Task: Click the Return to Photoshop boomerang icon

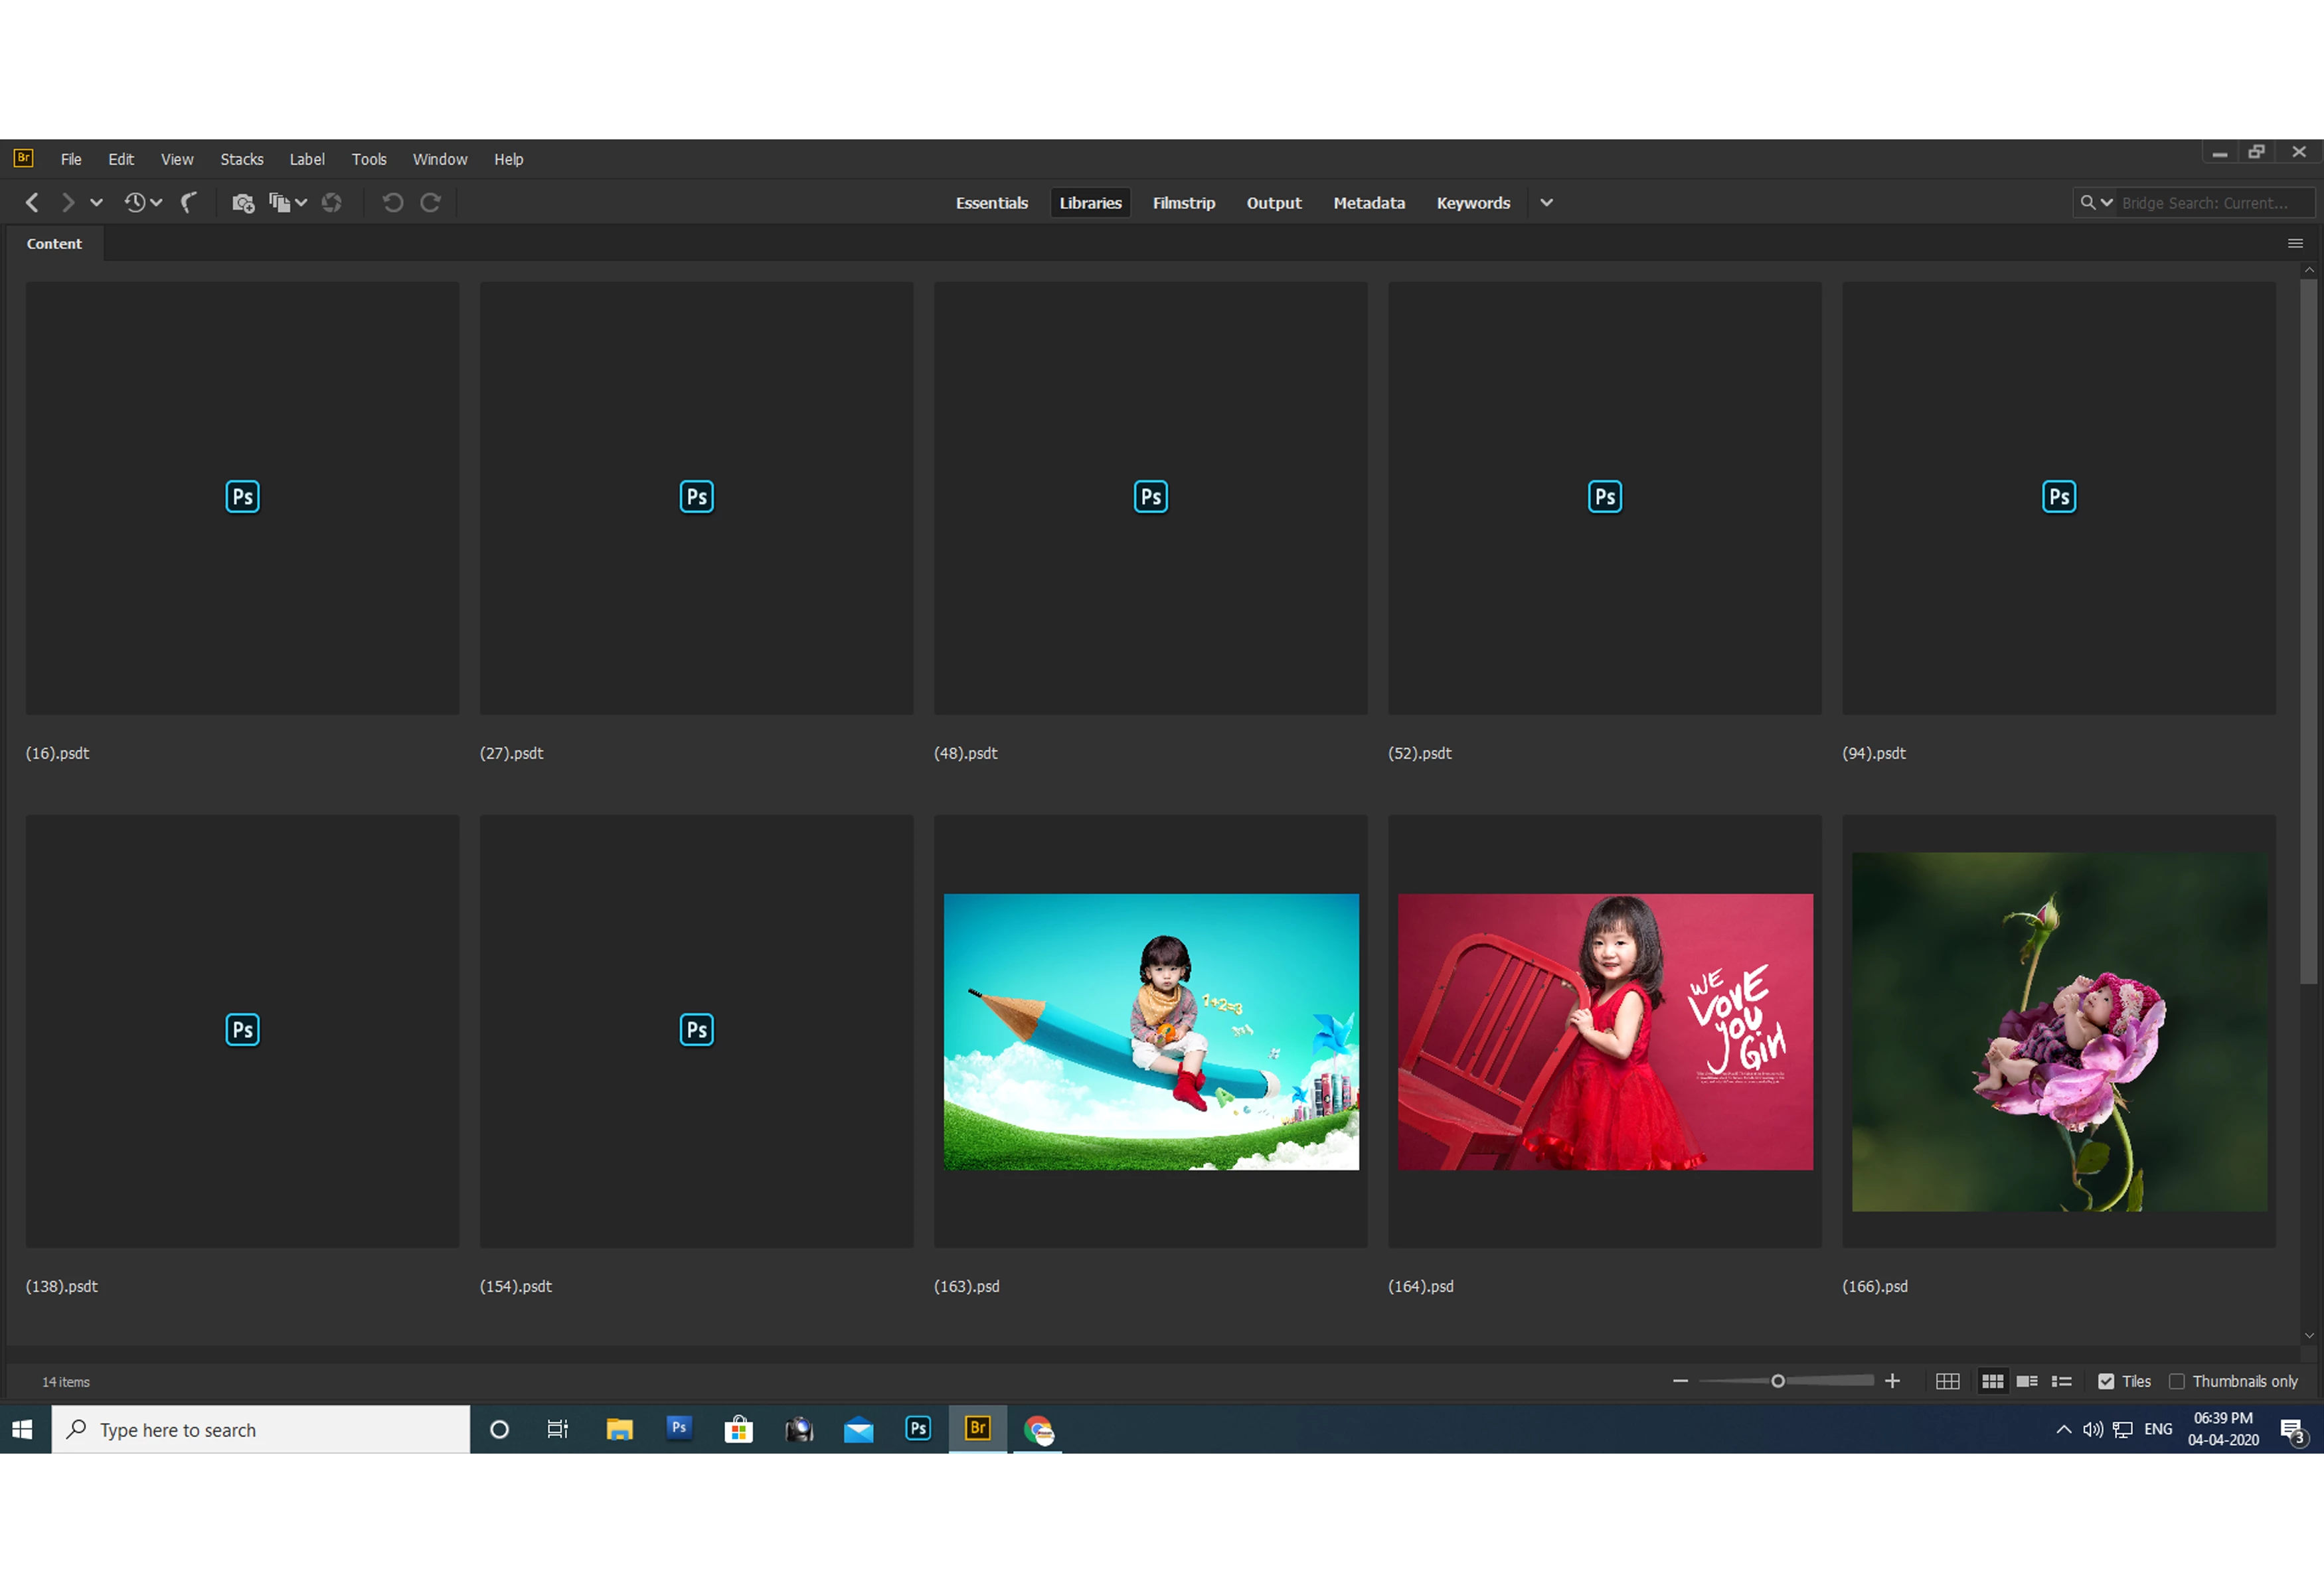Action: (188, 203)
